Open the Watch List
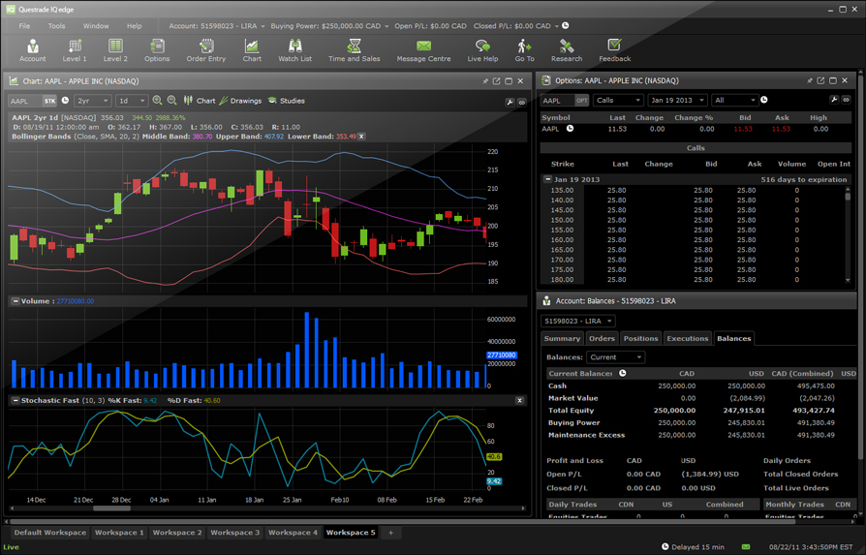Screen dimensions: 866x555 pyautogui.click(x=294, y=50)
